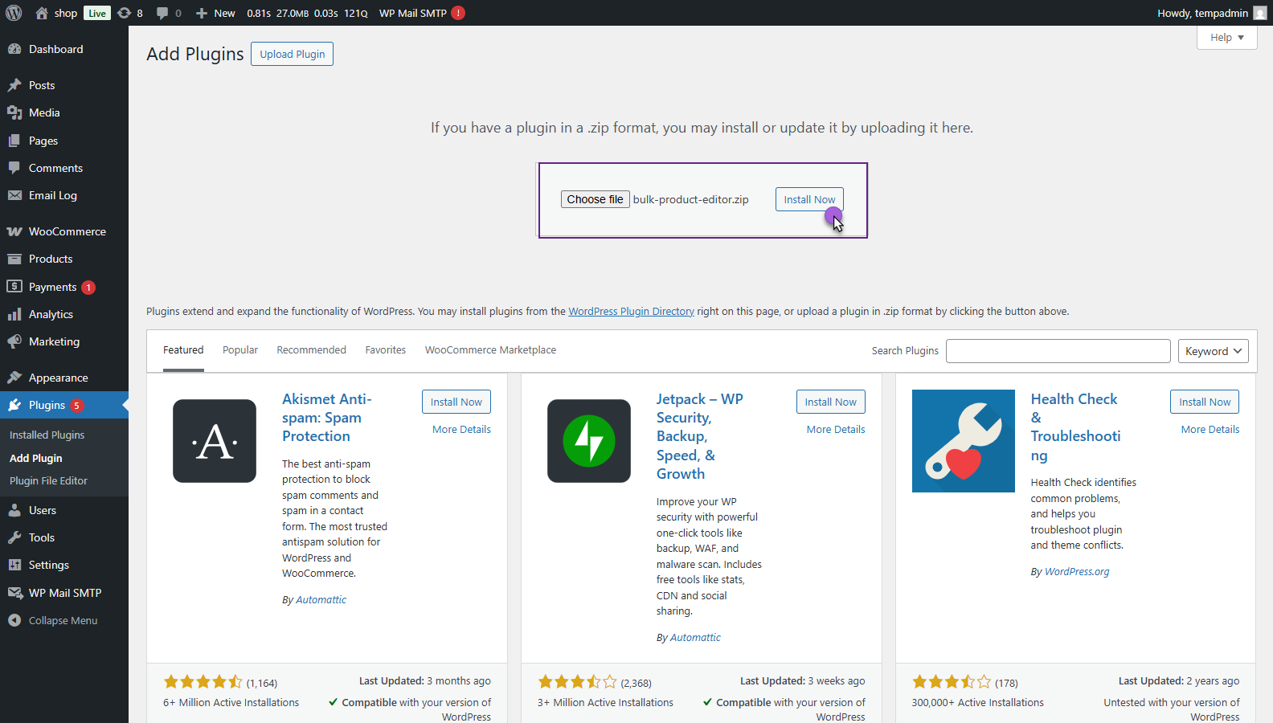Select Add Plugin submenu item
Image resolution: width=1273 pixels, height=723 pixels.
coord(35,458)
